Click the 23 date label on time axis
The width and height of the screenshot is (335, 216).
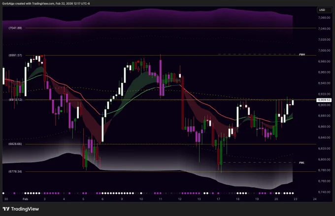[x=295, y=199]
